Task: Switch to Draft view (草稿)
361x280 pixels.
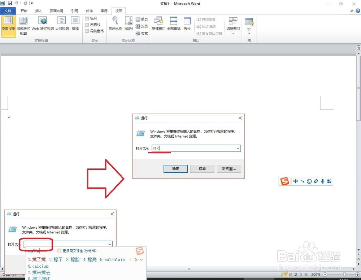Action: pyautogui.click(x=75, y=24)
